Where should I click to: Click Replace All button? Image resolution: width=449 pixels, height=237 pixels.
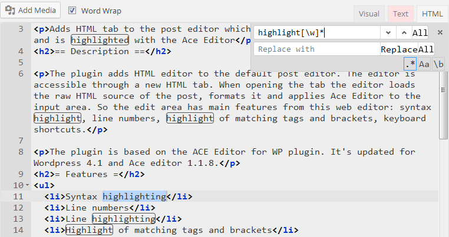click(426, 49)
